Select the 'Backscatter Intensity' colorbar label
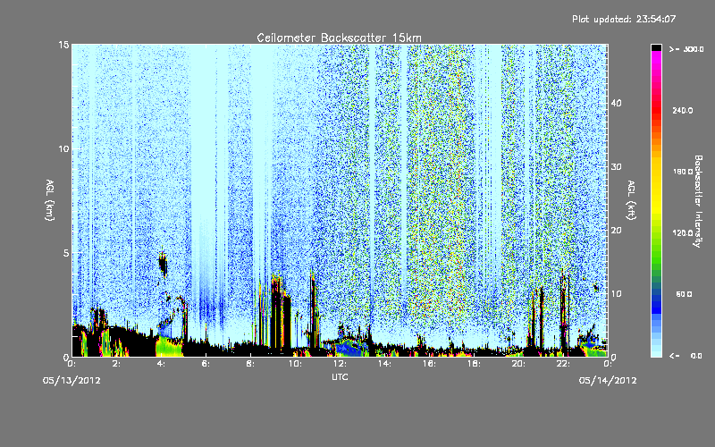715x447 pixels. [x=698, y=201]
